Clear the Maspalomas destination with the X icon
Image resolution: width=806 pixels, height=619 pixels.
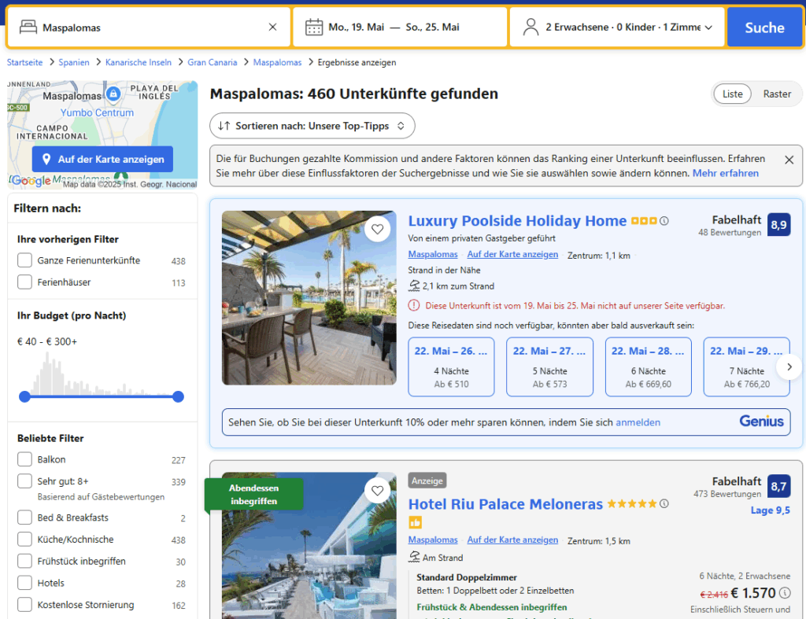coord(272,28)
